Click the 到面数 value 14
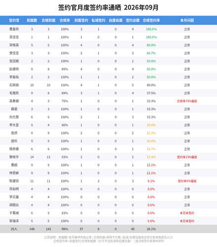Viewport: 217px width, 247px height. tap(32, 157)
